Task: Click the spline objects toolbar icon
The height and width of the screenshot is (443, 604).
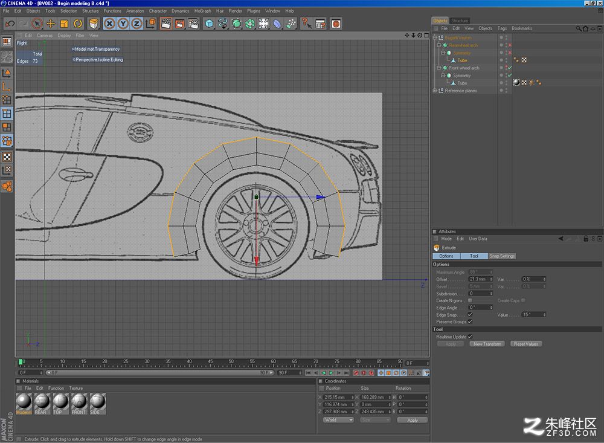Action: pyautogui.click(x=223, y=24)
